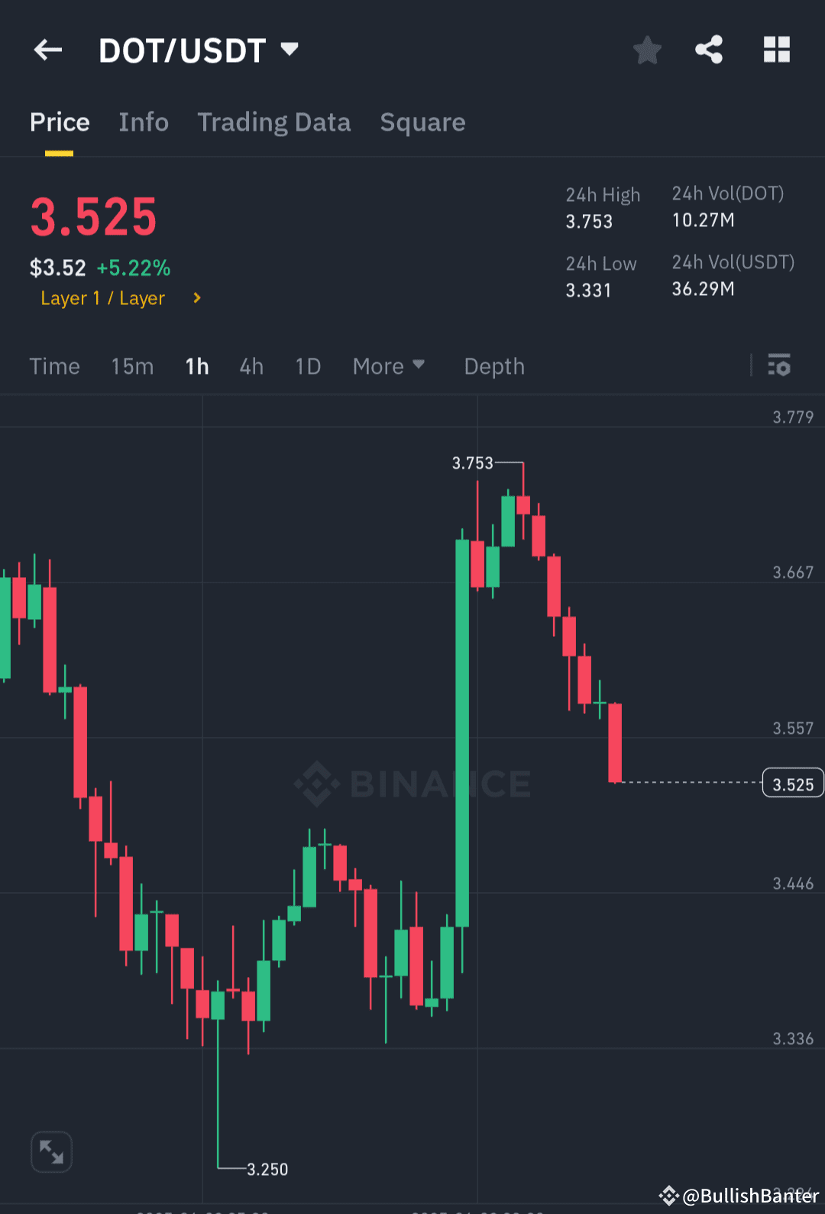825x1214 pixels.
Task: Share the DOT/USDT chart
Action: tap(709, 49)
